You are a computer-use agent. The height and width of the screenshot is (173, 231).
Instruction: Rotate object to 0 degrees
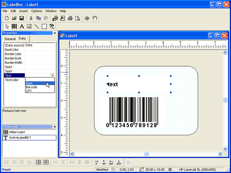(x=96, y=162)
